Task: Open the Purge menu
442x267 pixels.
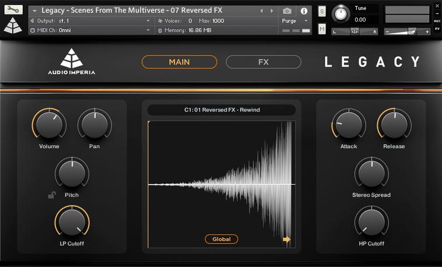Action: point(294,21)
